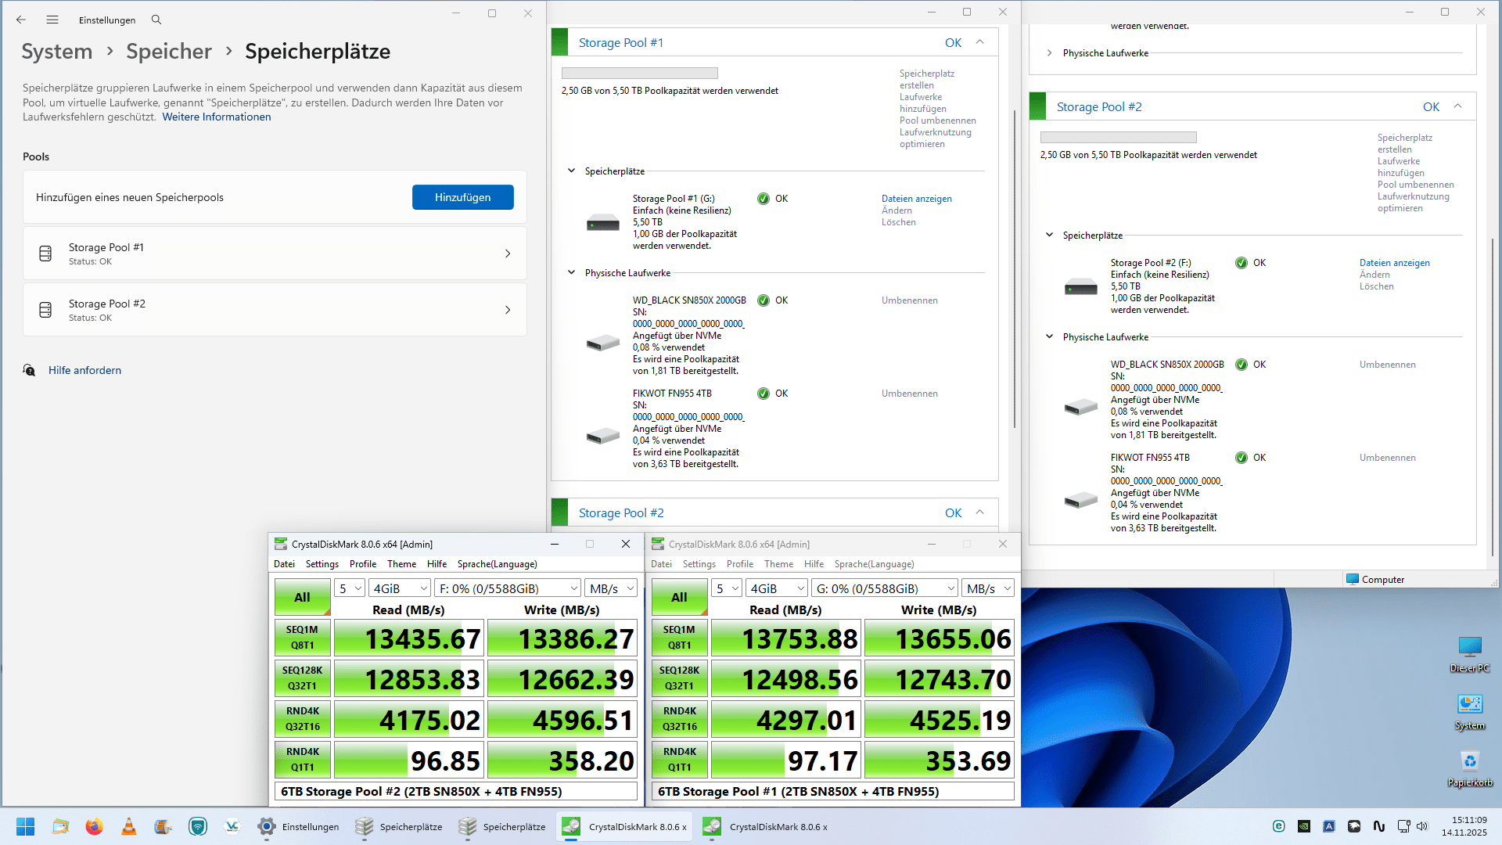This screenshot has height=845, width=1502.
Task: Run SEQ1M Q8T1 test for F: drive
Action: pos(302,638)
